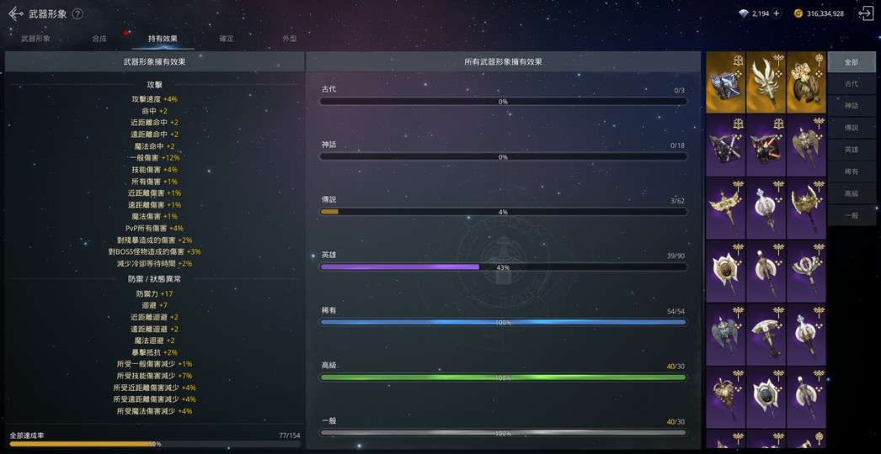Click the exit door icon
This screenshot has height=454, width=881.
866,13
